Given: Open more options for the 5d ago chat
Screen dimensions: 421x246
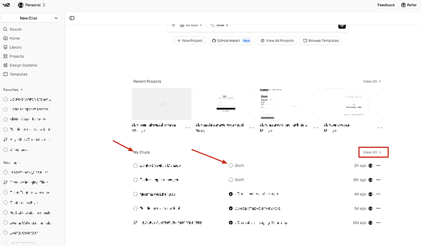Looking at the screenshot, I should [378, 208].
